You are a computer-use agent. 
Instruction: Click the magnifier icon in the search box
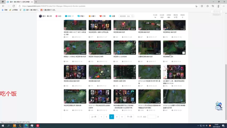[132, 16]
